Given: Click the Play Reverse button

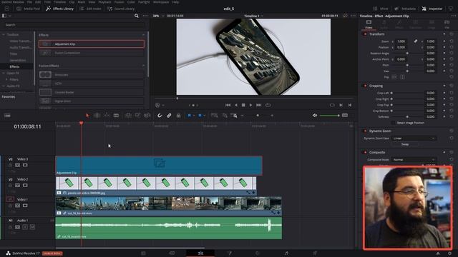Looking at the screenshot, I should 236,105.
